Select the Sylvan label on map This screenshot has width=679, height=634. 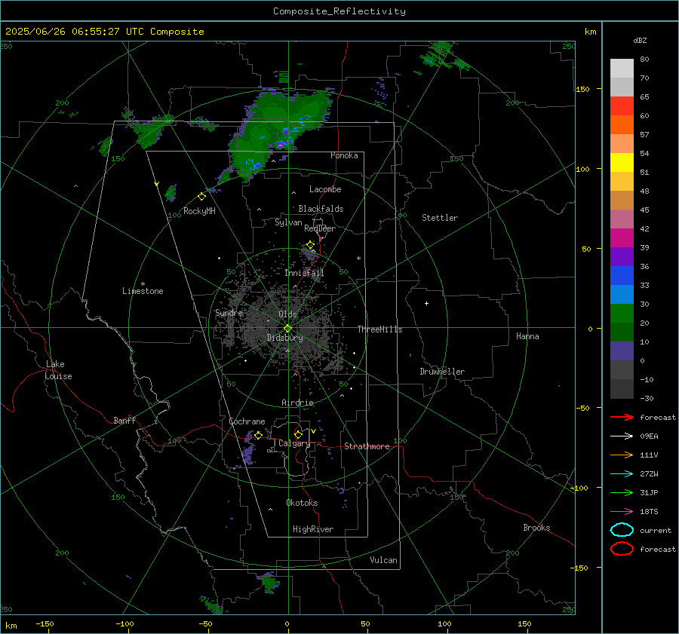(288, 222)
